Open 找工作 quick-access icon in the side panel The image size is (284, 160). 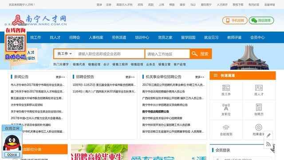click(x=226, y=90)
